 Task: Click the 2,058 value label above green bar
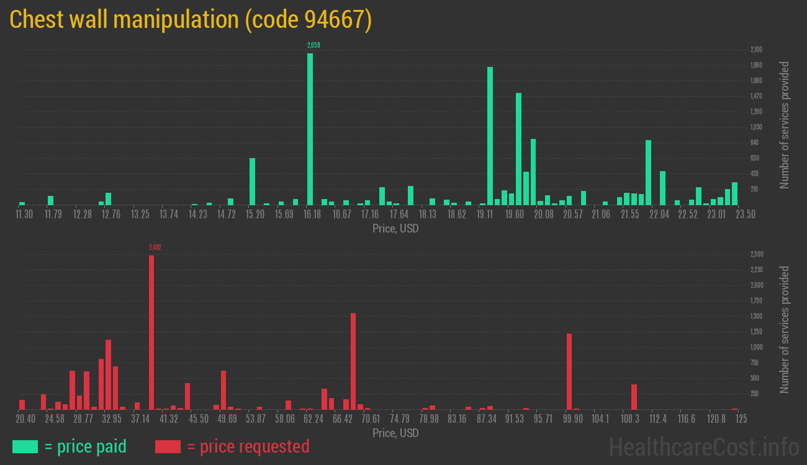313,45
